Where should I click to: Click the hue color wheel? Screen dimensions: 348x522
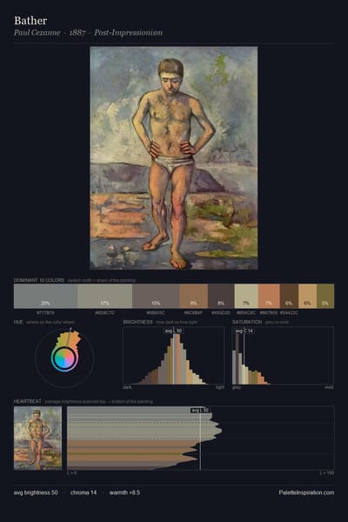pyautogui.click(x=64, y=358)
